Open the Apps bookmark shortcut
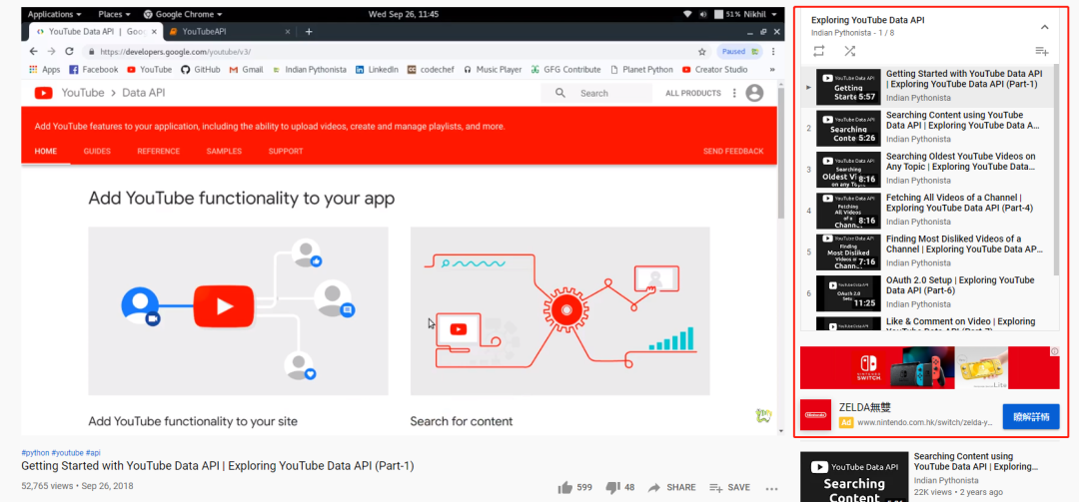This screenshot has width=1079, height=502. [44, 70]
